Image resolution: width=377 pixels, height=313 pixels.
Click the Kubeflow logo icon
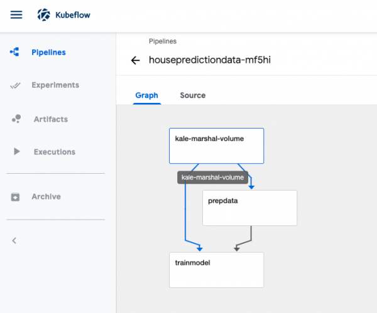pos(43,14)
